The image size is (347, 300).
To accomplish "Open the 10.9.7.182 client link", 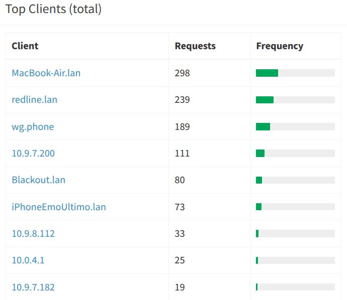I will (x=33, y=287).
